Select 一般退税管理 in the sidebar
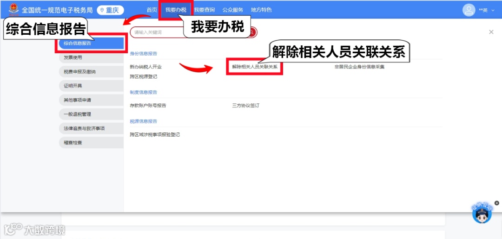502x239 pixels. pyautogui.click(x=92, y=114)
